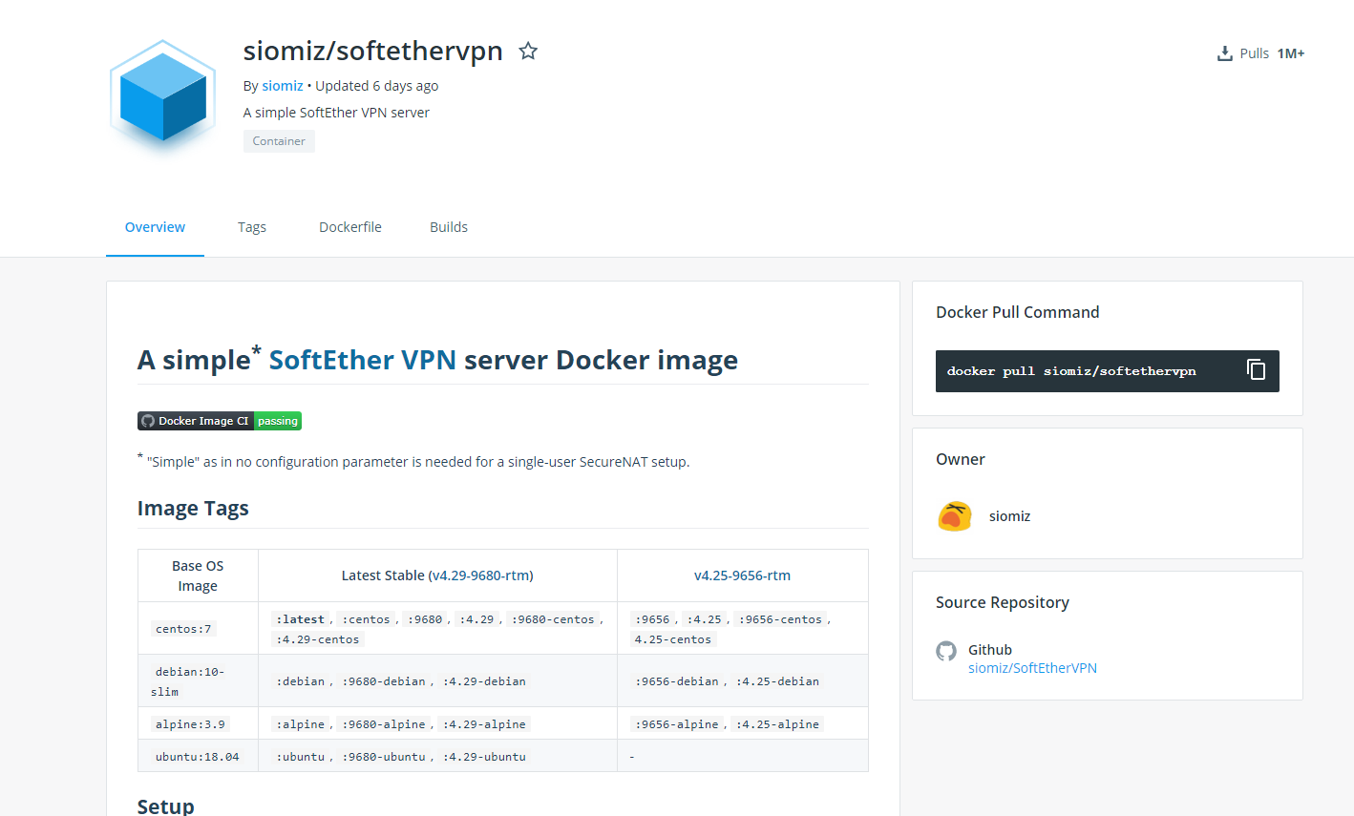
Task: Select the docker pull siomiz/softethervpn command text
Action: [1071, 371]
